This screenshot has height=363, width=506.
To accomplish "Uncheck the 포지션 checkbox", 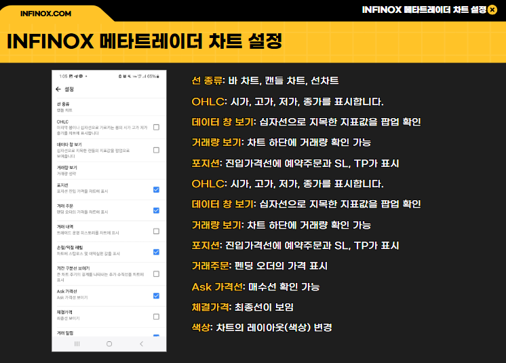I will 156,190.
